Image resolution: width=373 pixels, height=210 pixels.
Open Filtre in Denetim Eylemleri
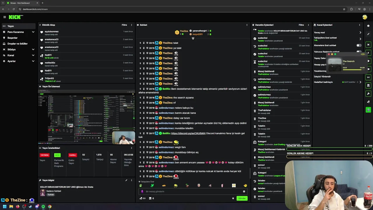tap(301, 25)
